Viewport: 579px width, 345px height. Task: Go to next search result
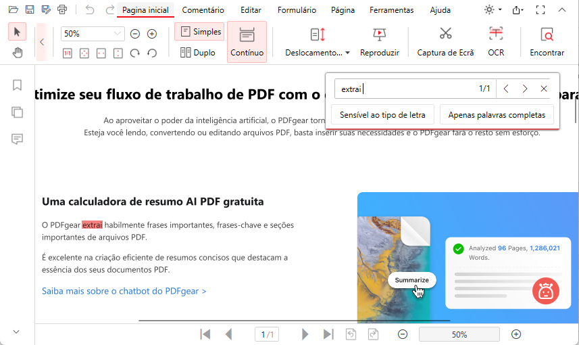point(525,89)
